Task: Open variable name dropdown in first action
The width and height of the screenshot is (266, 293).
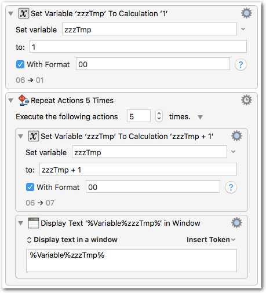Action: point(243,29)
